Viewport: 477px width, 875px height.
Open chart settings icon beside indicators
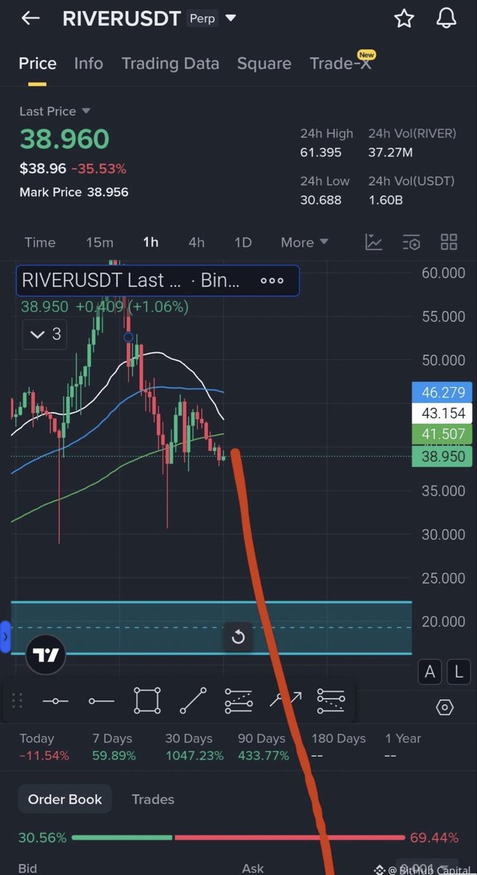pyautogui.click(x=411, y=242)
